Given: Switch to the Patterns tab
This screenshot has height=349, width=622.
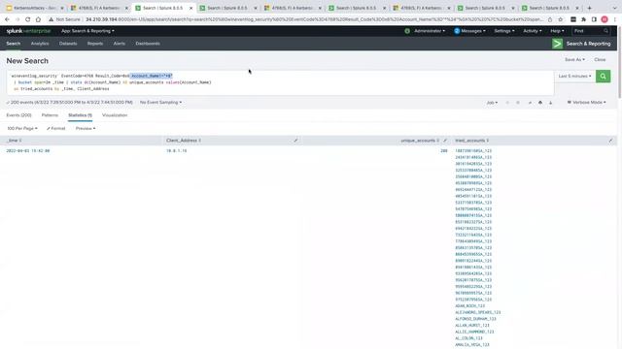Looking at the screenshot, I should click(50, 115).
